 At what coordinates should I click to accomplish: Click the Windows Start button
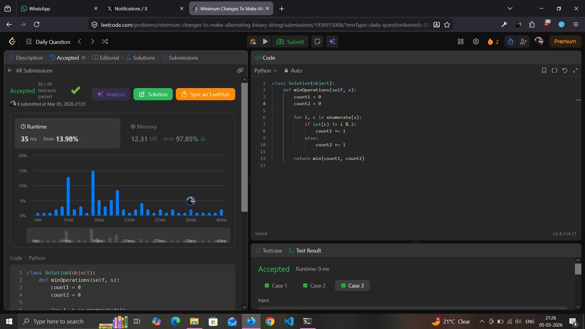[9, 321]
